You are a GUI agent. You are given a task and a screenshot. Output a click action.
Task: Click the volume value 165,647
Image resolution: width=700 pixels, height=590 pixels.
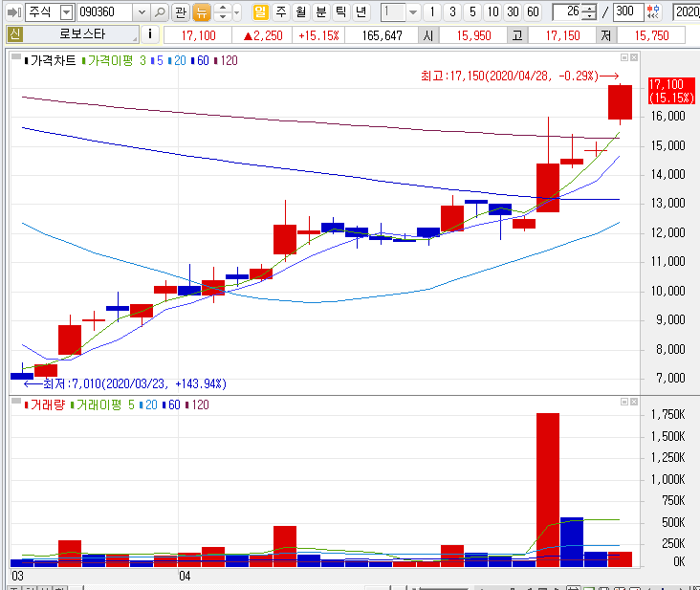pos(383,35)
